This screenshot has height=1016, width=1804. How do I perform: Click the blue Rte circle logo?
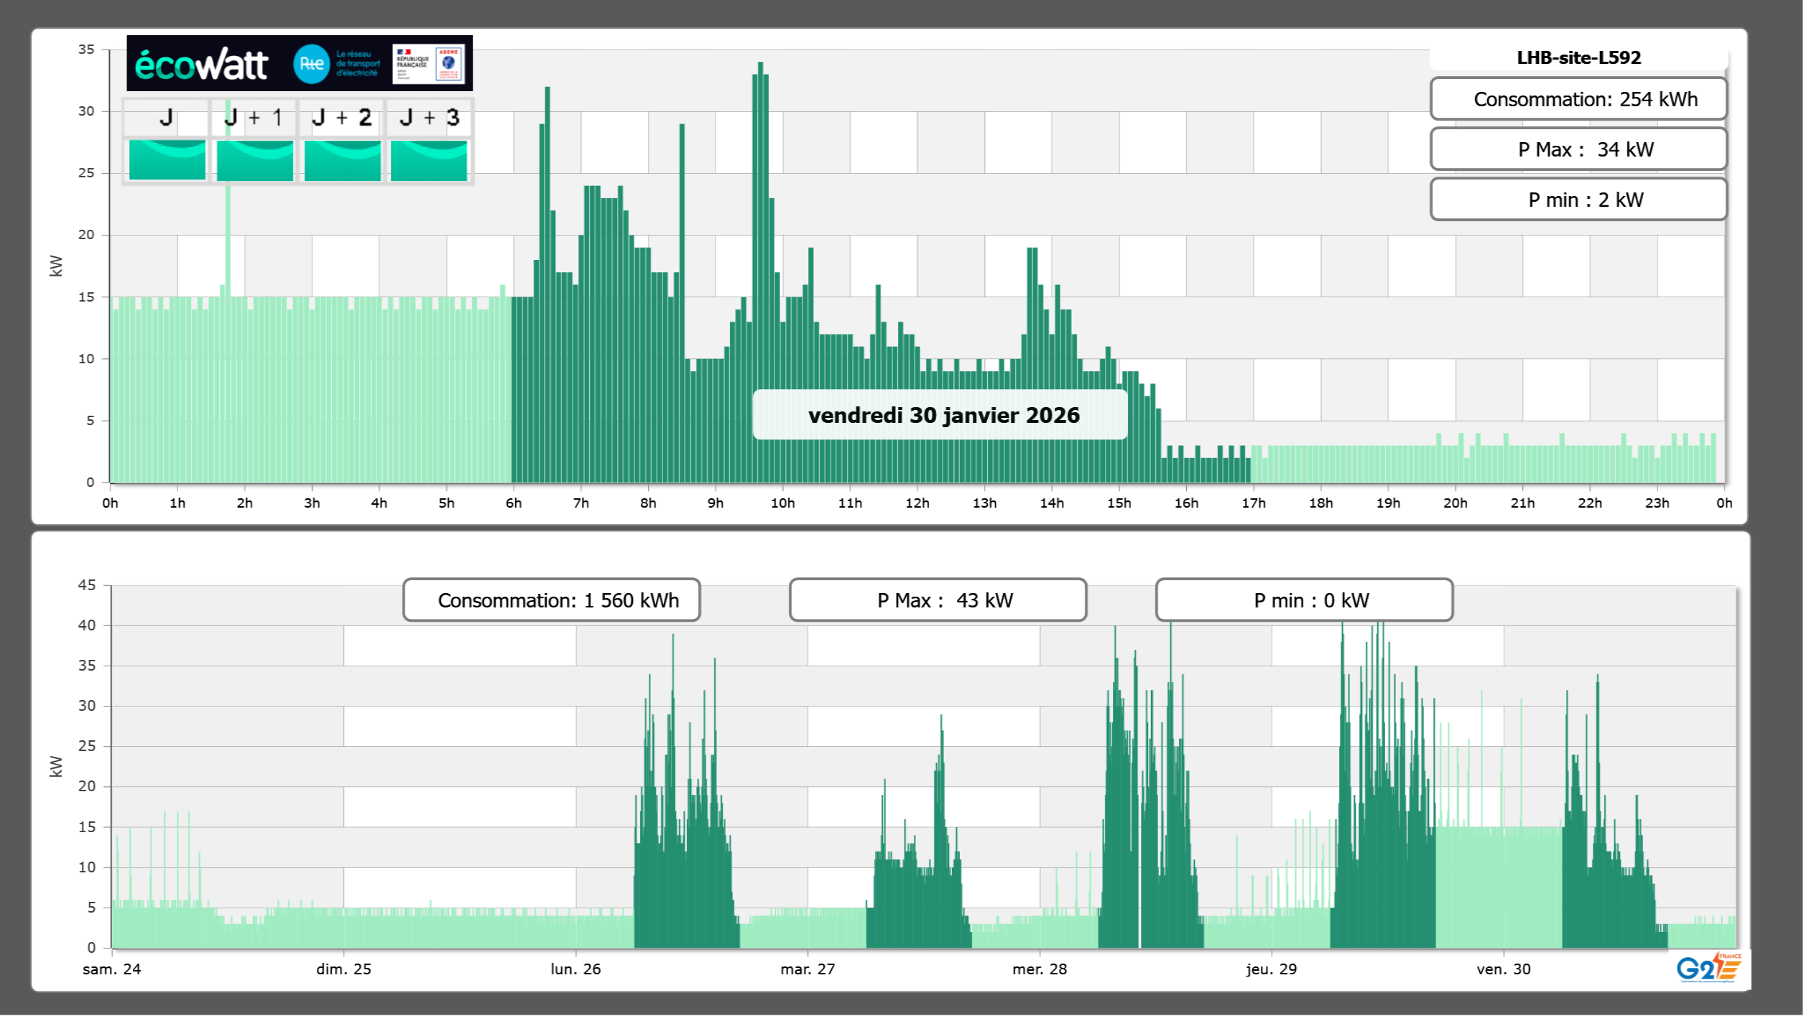click(x=311, y=64)
